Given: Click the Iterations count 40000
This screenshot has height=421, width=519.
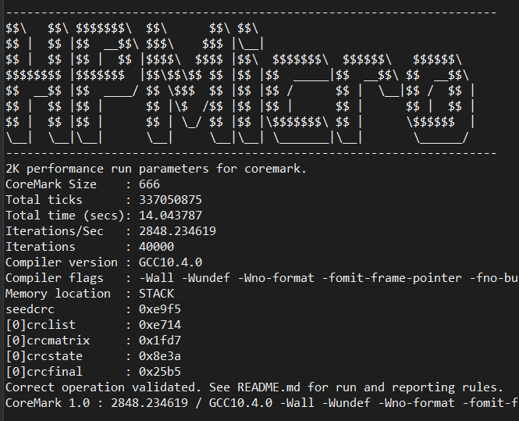Looking at the screenshot, I should point(156,247).
